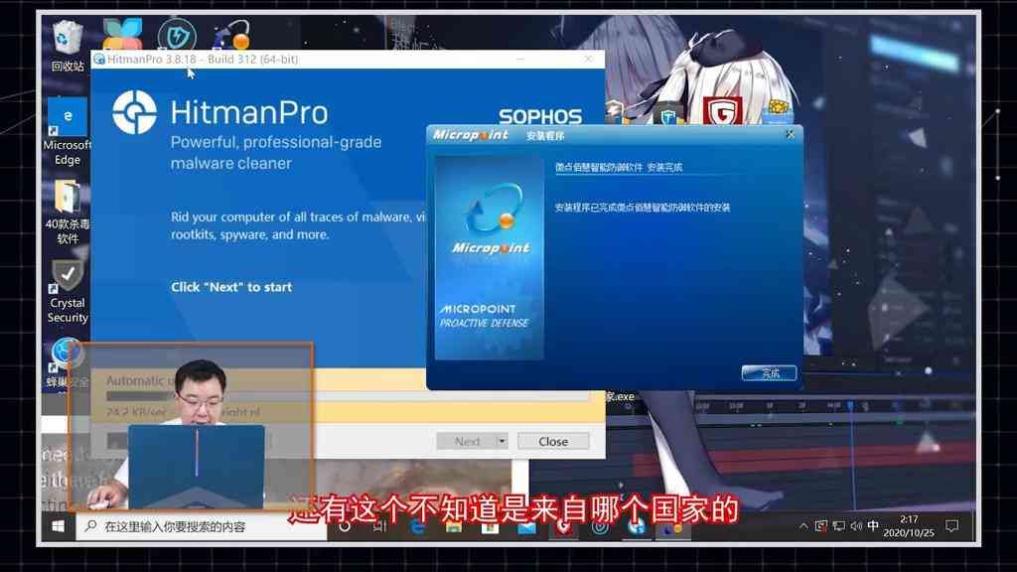Switch to the Micropoint installer taskbar button
The image size is (1017, 572).
[672, 527]
